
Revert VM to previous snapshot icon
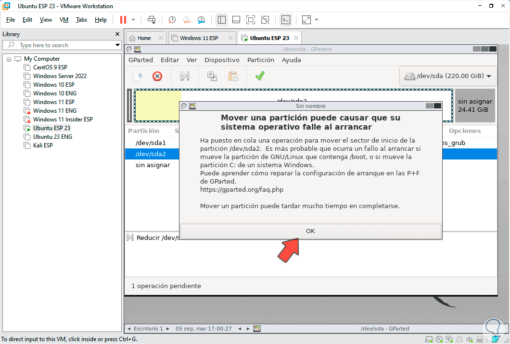coord(186,20)
